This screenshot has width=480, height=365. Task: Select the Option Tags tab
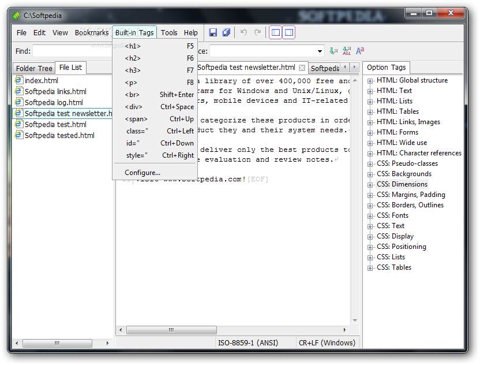tap(386, 68)
